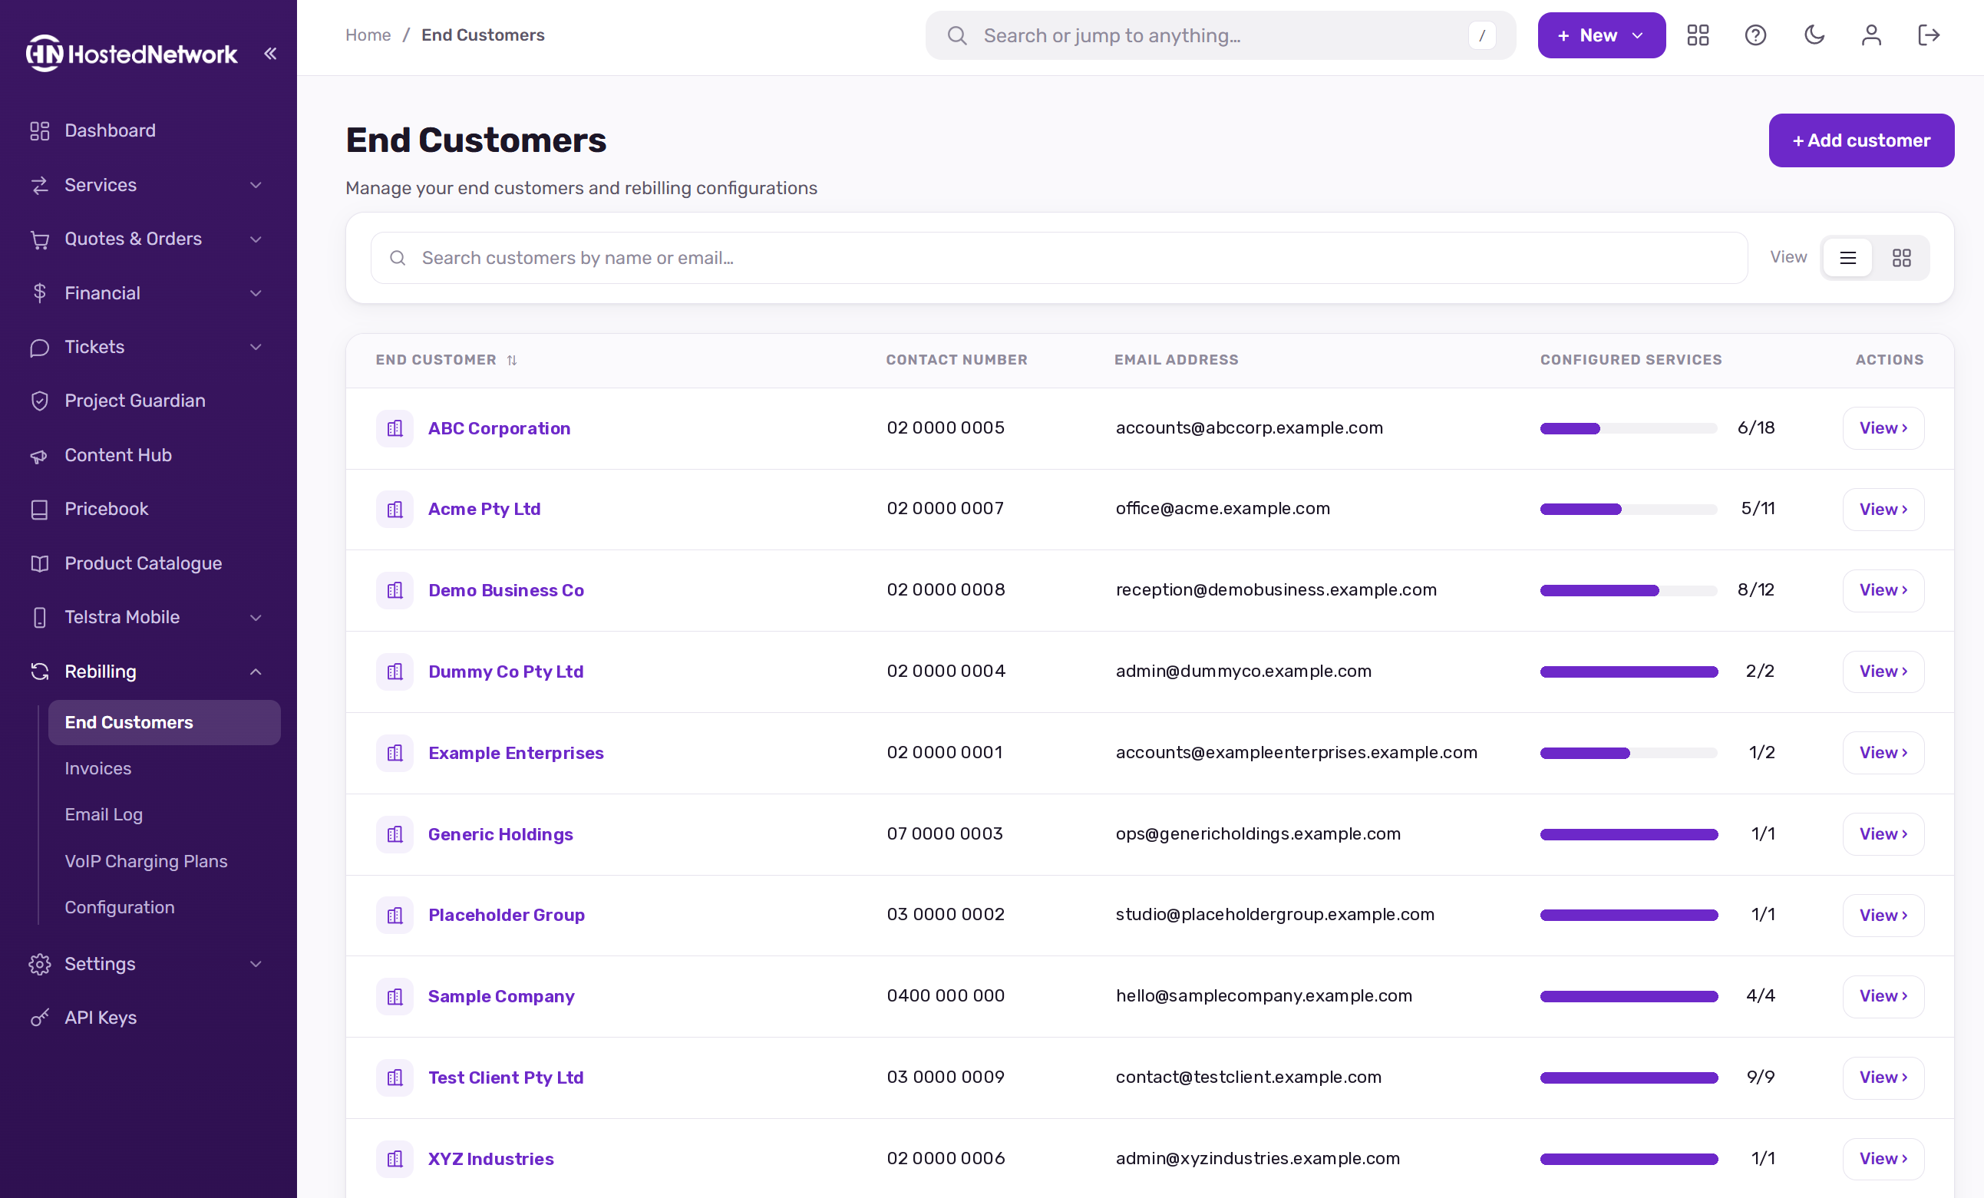The height and width of the screenshot is (1198, 1984).
Task: Click the Add customer button
Action: coord(1860,140)
